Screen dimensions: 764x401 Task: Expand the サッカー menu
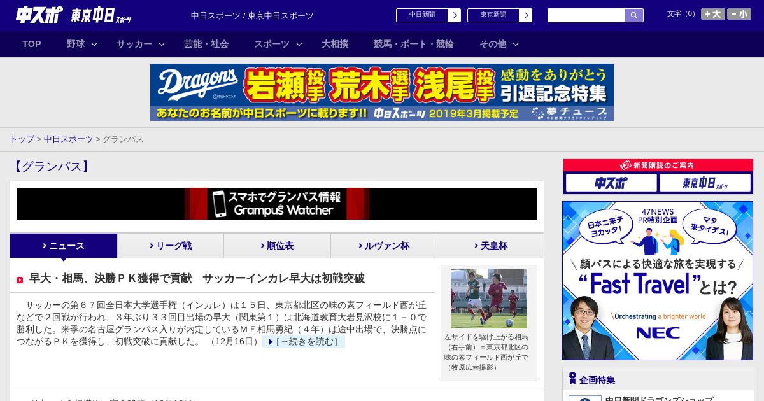(x=141, y=44)
